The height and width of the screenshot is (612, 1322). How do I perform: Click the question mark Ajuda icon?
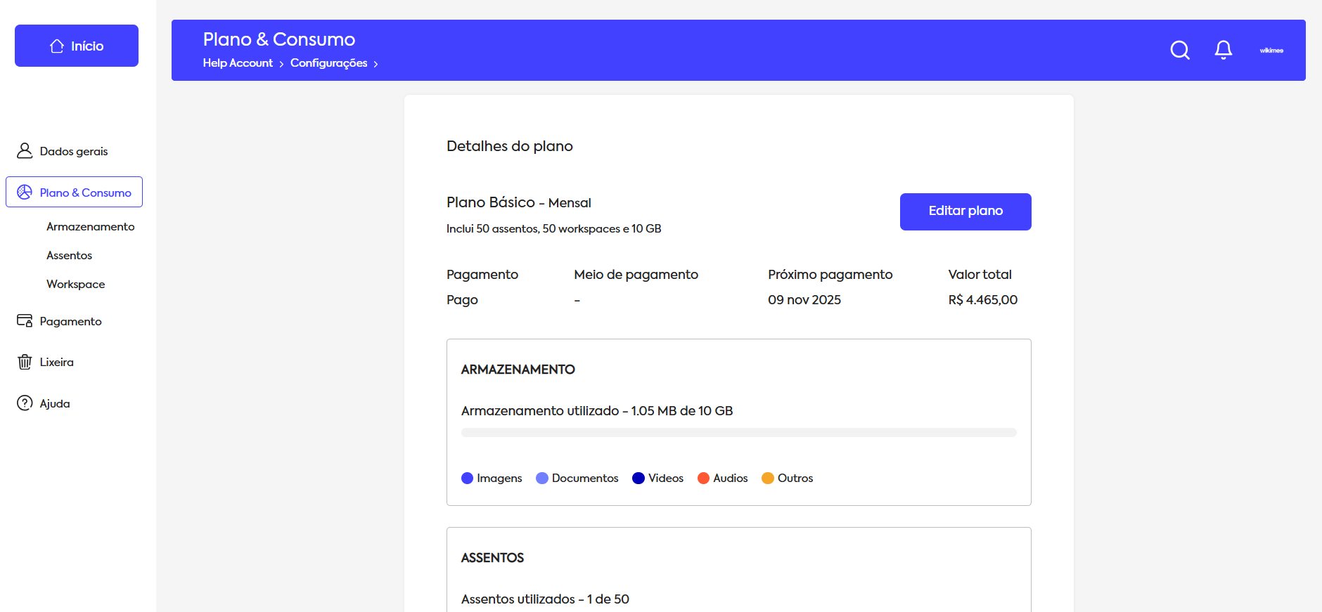25,403
